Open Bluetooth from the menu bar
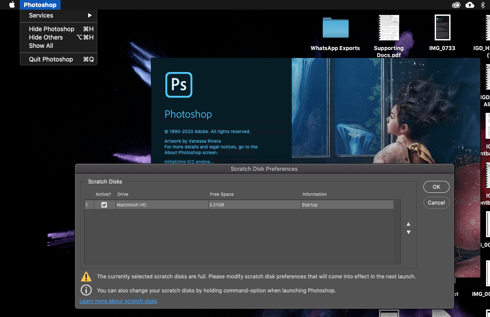490x317 pixels. (x=484, y=5)
